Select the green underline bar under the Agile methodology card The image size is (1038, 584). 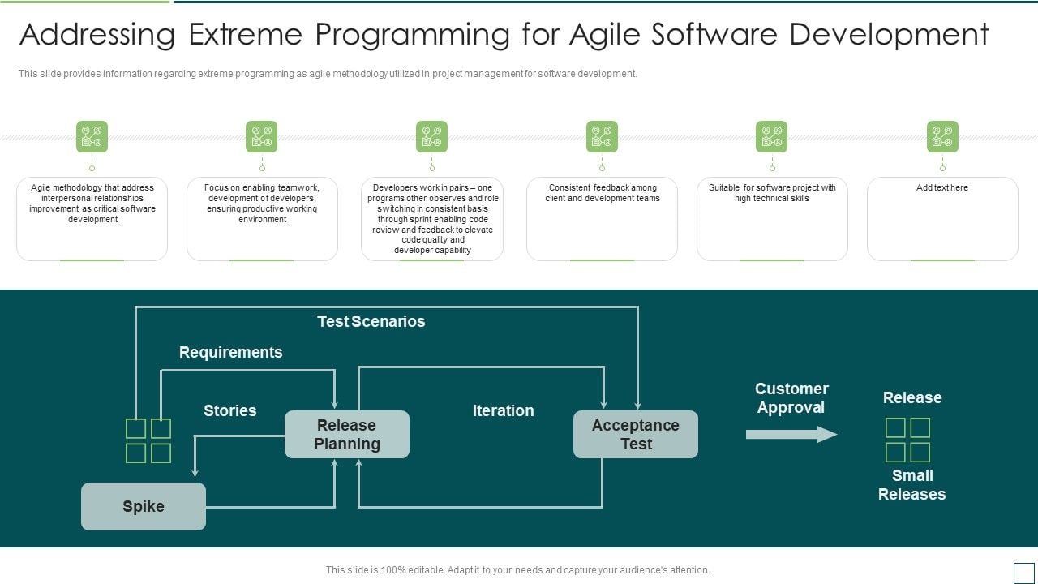point(92,260)
